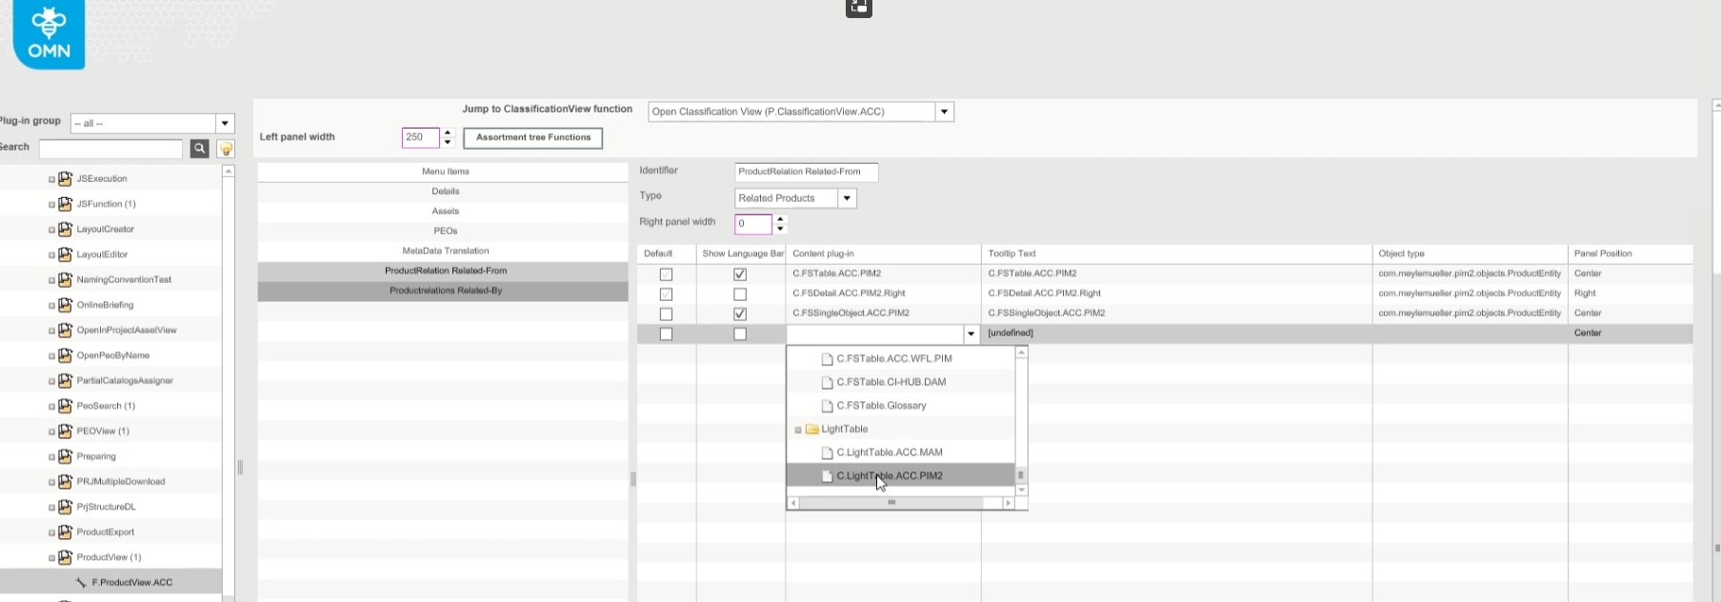Click the dropdown list horizontal scrollbar
The image size is (1721, 602).
point(891,503)
